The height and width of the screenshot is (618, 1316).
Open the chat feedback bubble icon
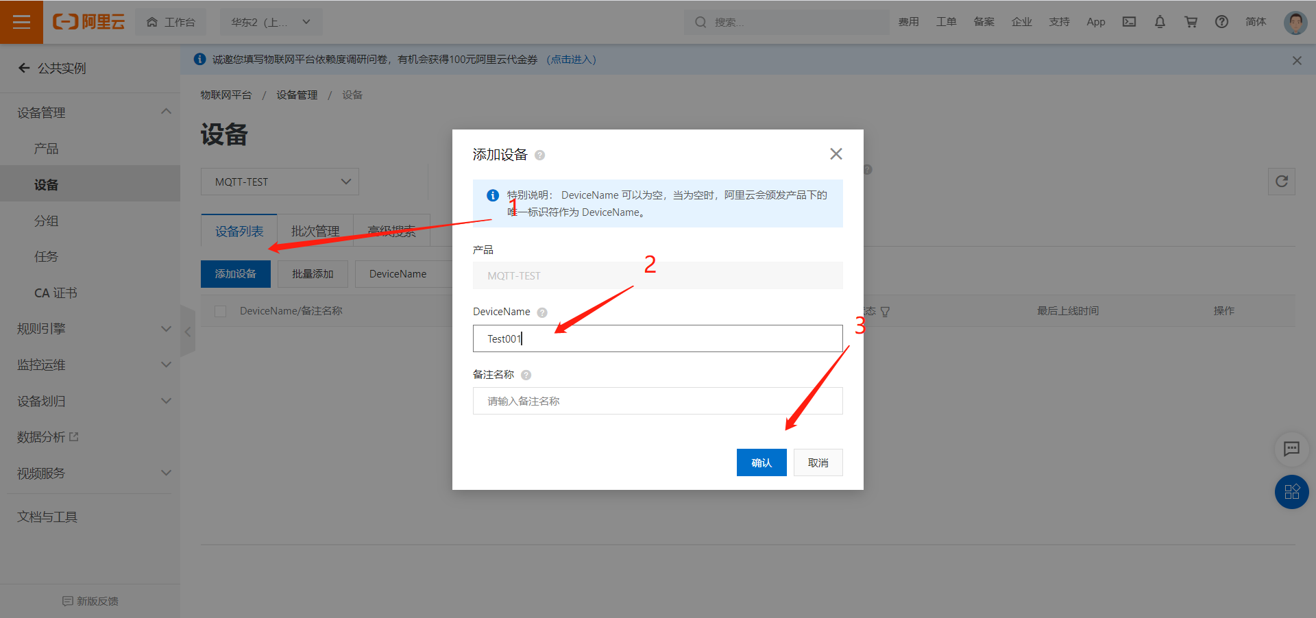pyautogui.click(x=1291, y=449)
